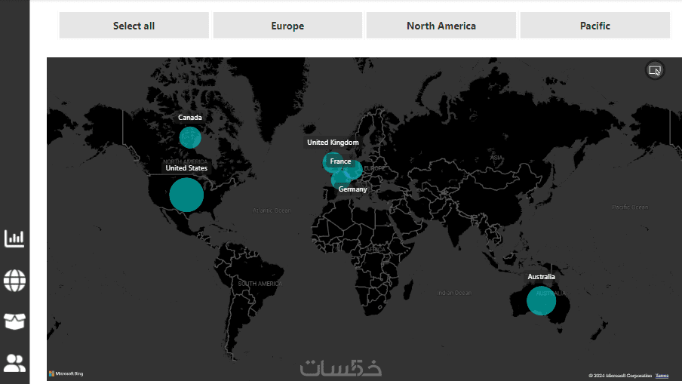Click the focus mode icon on map

[655, 70]
